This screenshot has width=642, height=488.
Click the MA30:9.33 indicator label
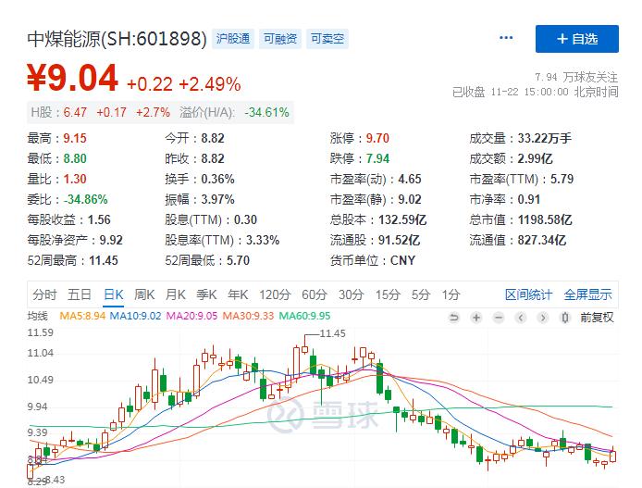[x=248, y=316]
